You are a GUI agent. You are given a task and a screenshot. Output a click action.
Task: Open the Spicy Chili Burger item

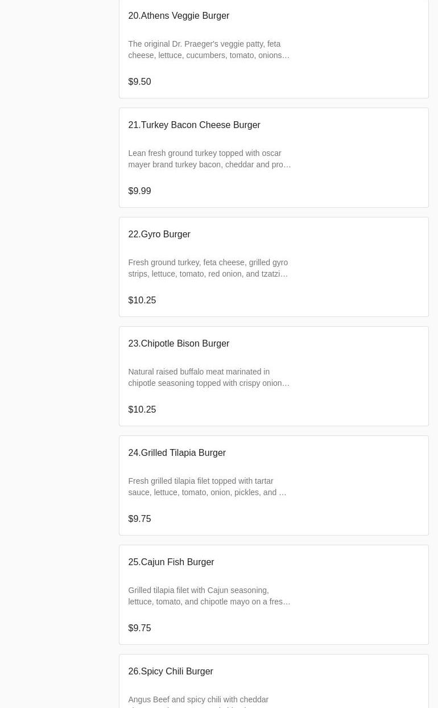[171, 672]
